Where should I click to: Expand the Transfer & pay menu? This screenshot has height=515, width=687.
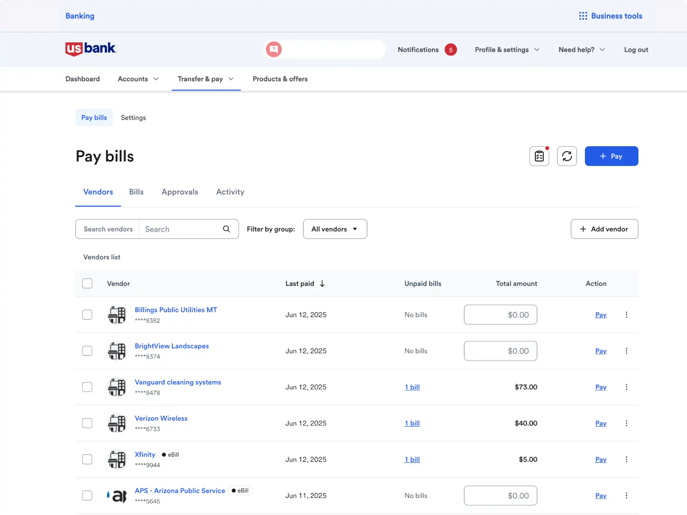click(206, 79)
